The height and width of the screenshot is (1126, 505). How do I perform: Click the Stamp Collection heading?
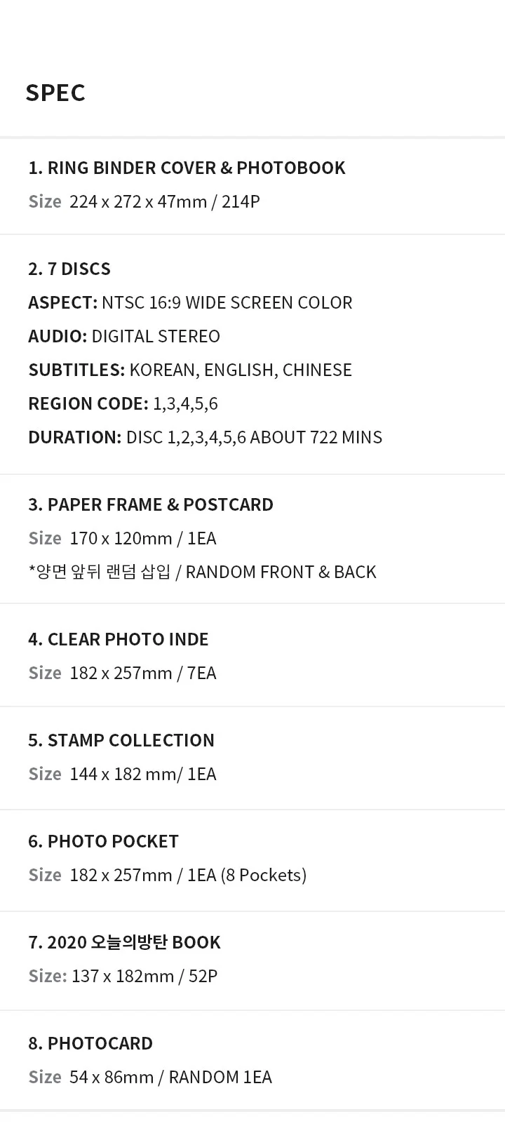point(121,740)
